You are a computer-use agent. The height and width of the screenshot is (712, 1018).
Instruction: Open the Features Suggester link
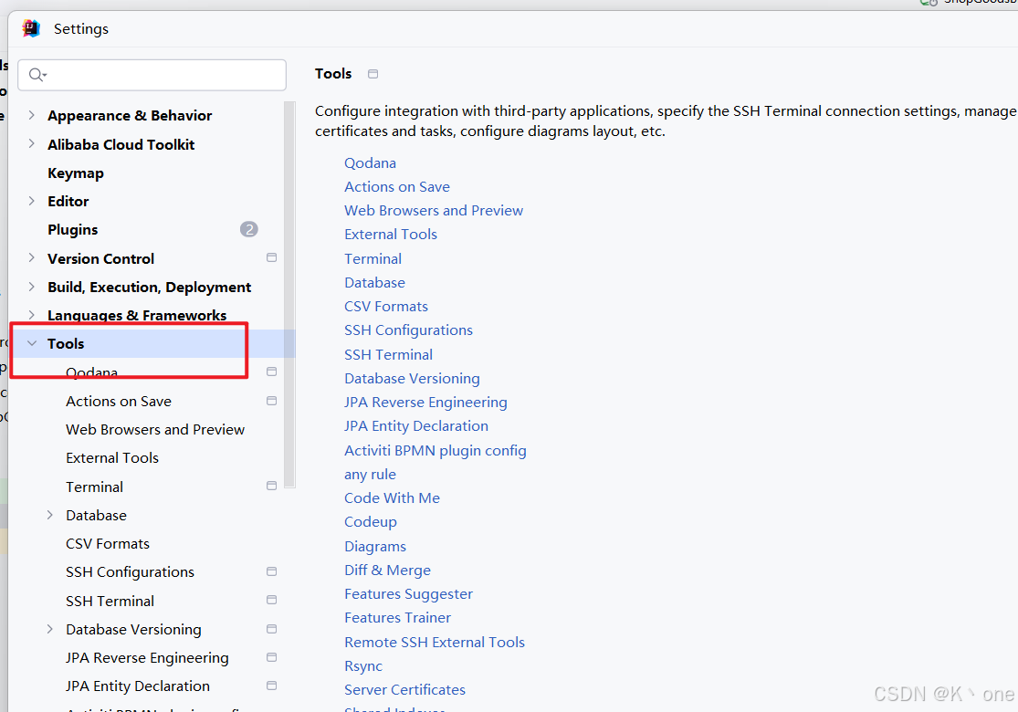[408, 594]
